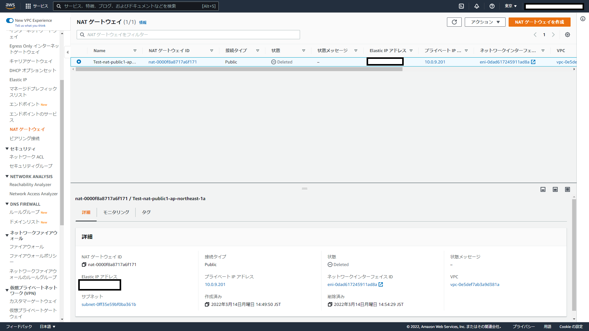Maximize the details split panel
This screenshot has height=331, width=589.
[x=567, y=189]
